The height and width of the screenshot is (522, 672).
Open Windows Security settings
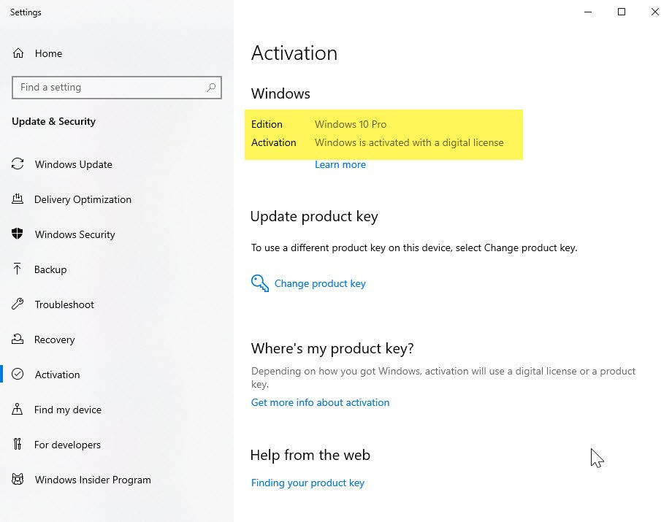[x=75, y=234]
